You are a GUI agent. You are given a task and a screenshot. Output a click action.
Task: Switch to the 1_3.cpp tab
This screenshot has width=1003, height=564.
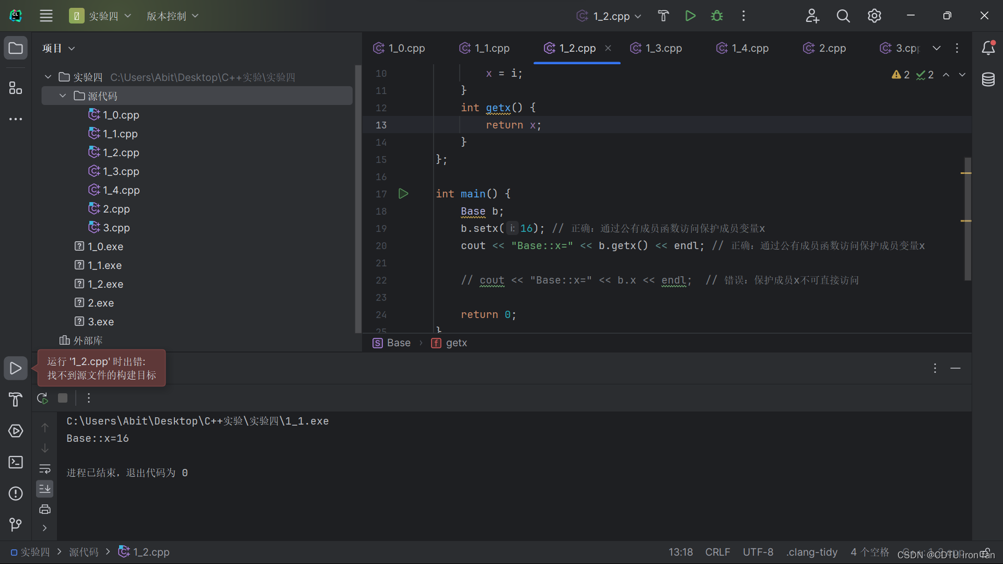[662, 48]
